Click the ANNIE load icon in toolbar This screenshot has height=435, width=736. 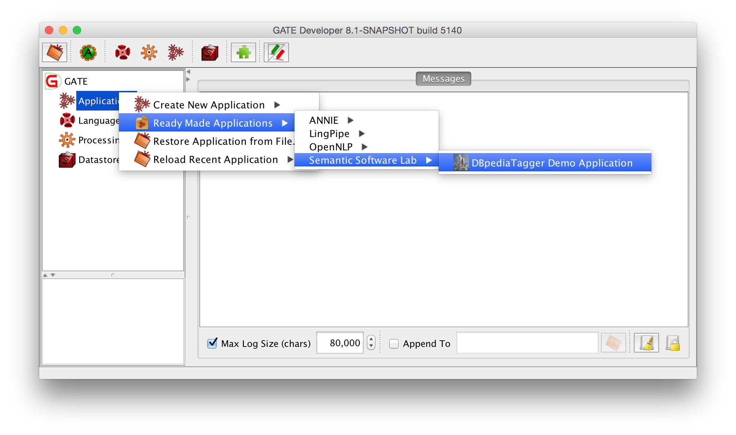point(88,53)
